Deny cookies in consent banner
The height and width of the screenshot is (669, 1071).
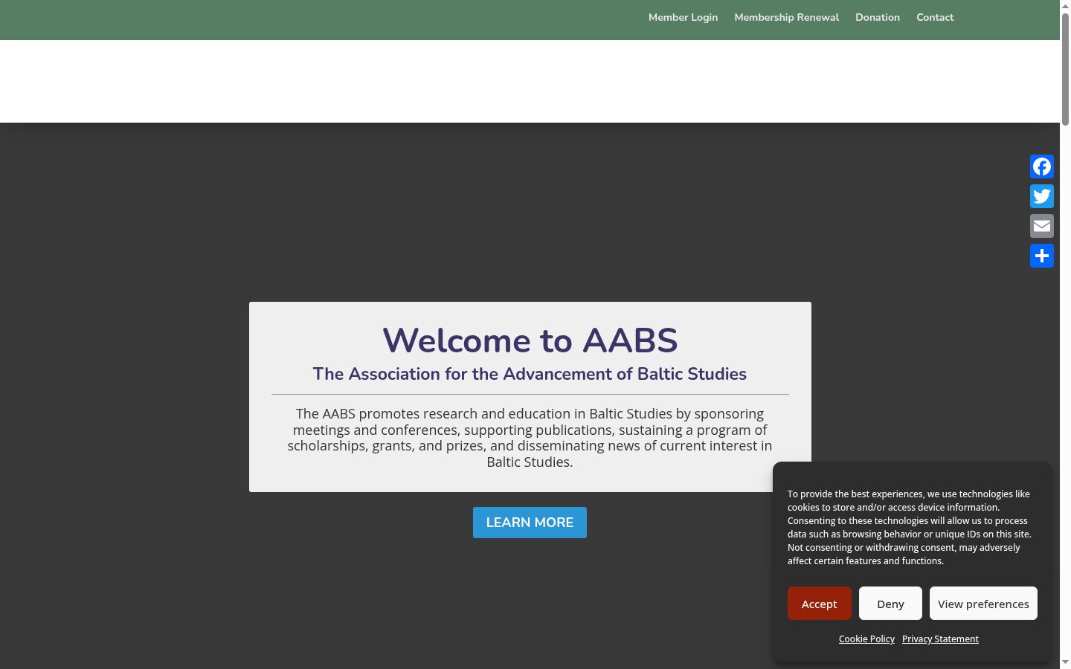coord(890,604)
